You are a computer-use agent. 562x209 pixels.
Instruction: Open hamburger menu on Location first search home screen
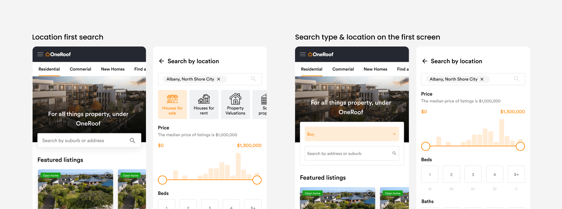(40, 54)
